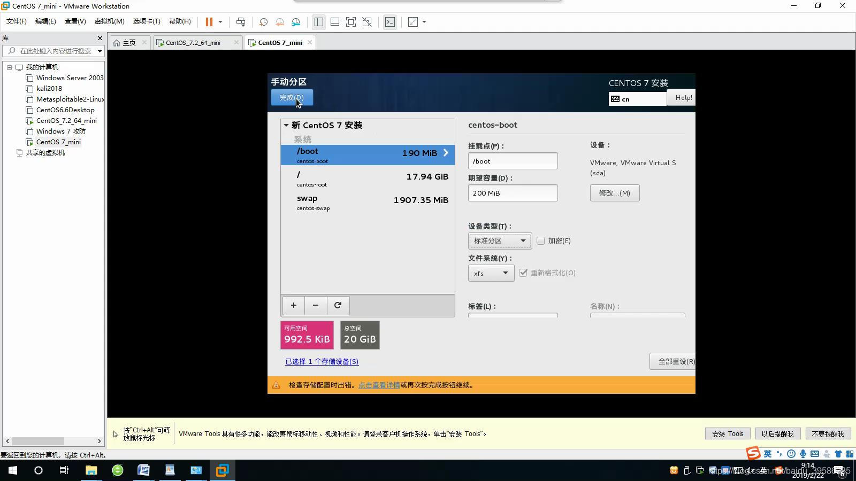The image size is (856, 481).
Task: Collapse the 新 CentOS 7 安装 section
Action: 286,125
